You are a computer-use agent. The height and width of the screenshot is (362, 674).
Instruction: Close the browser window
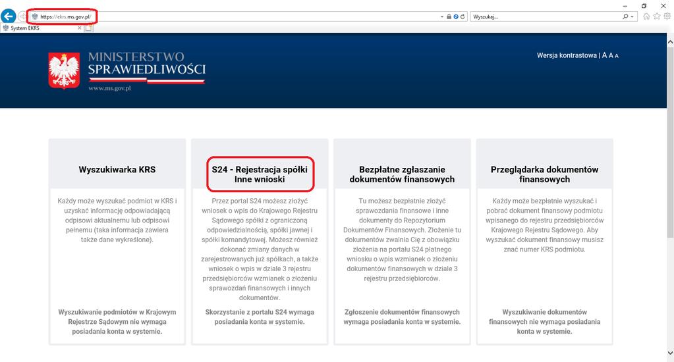pos(663,5)
